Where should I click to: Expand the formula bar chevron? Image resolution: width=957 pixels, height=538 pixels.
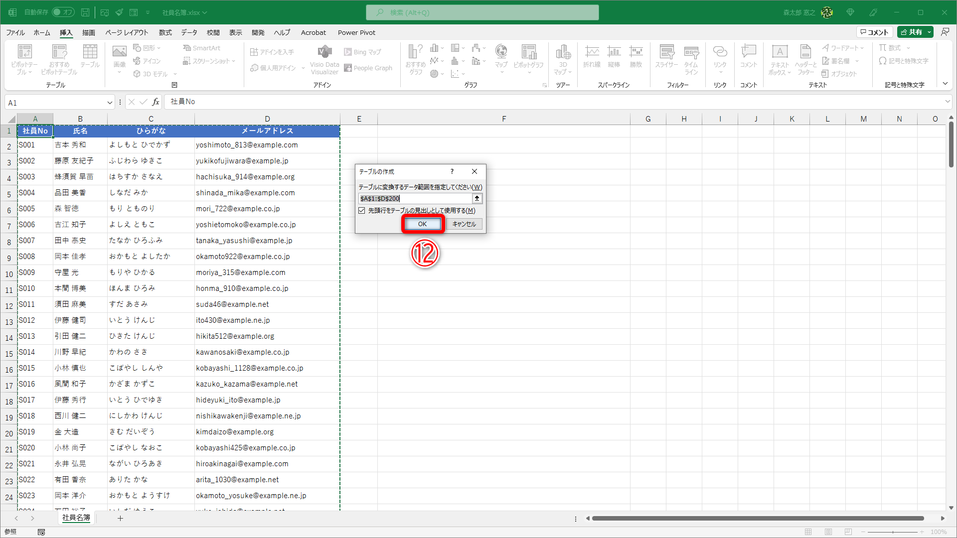[947, 102]
